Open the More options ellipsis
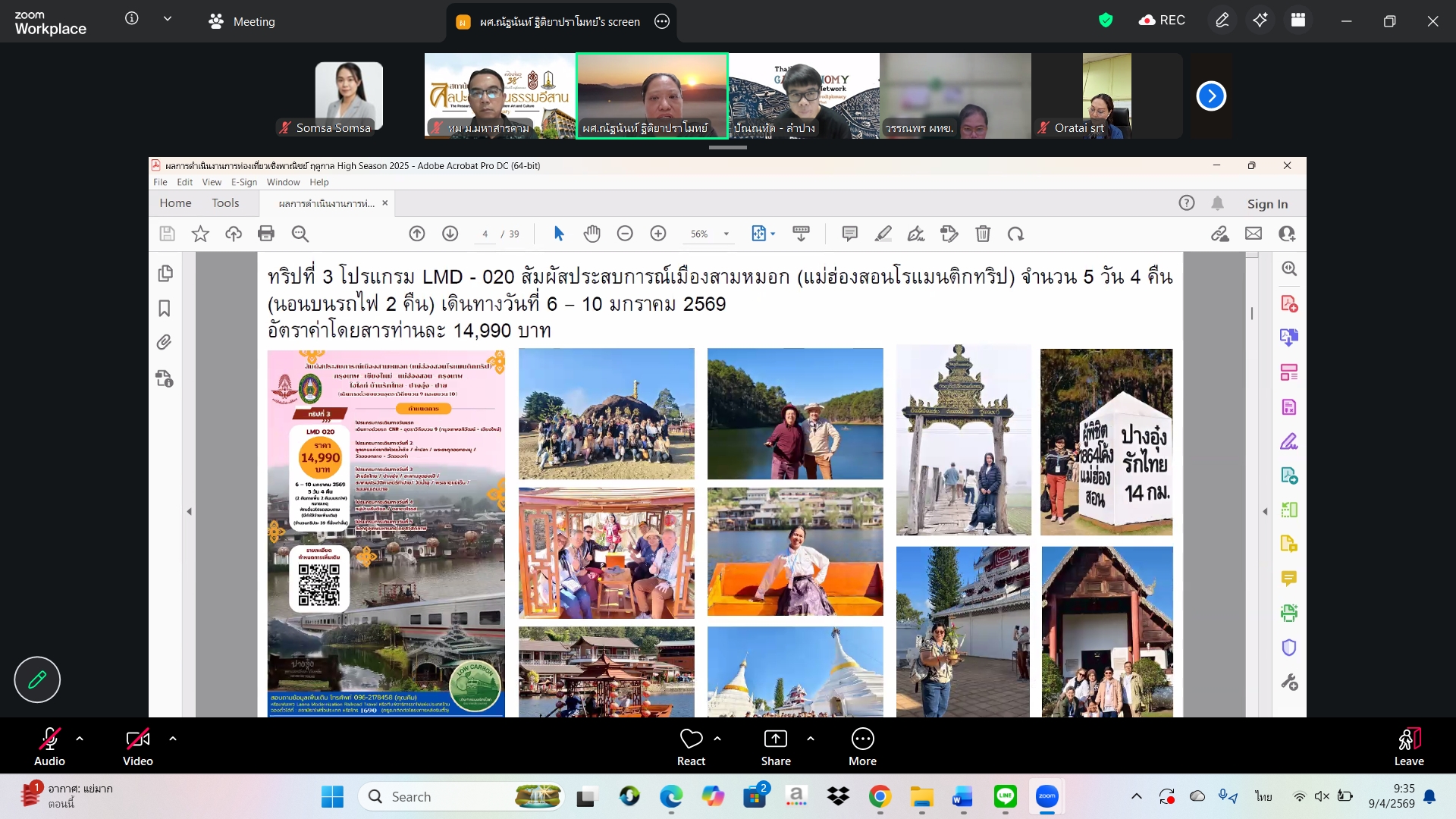This screenshot has height=819, width=1456. pos(862,739)
